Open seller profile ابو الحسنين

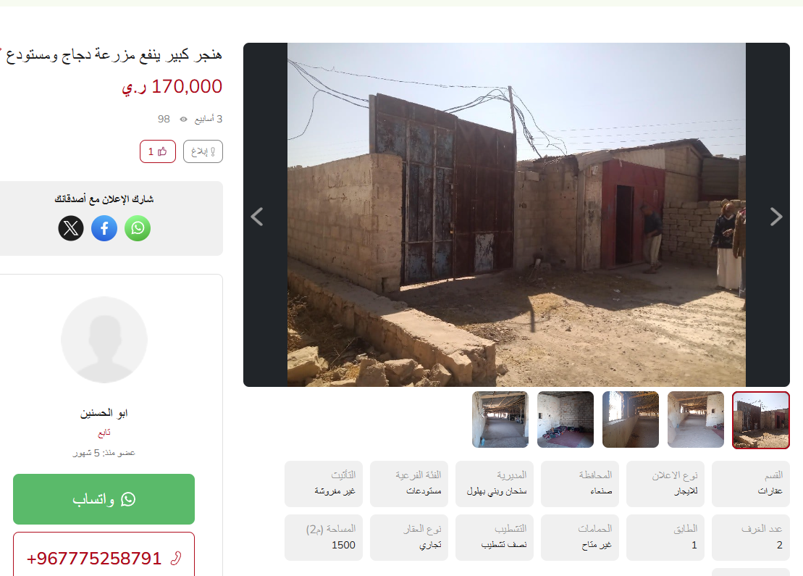pyautogui.click(x=104, y=413)
